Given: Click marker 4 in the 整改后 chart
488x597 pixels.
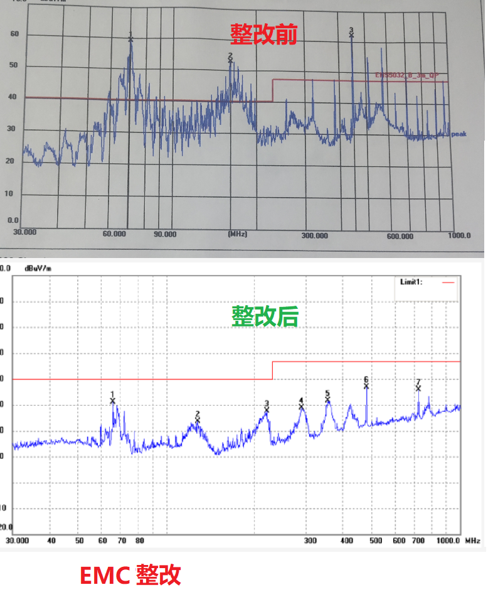Looking at the screenshot, I should [x=301, y=406].
